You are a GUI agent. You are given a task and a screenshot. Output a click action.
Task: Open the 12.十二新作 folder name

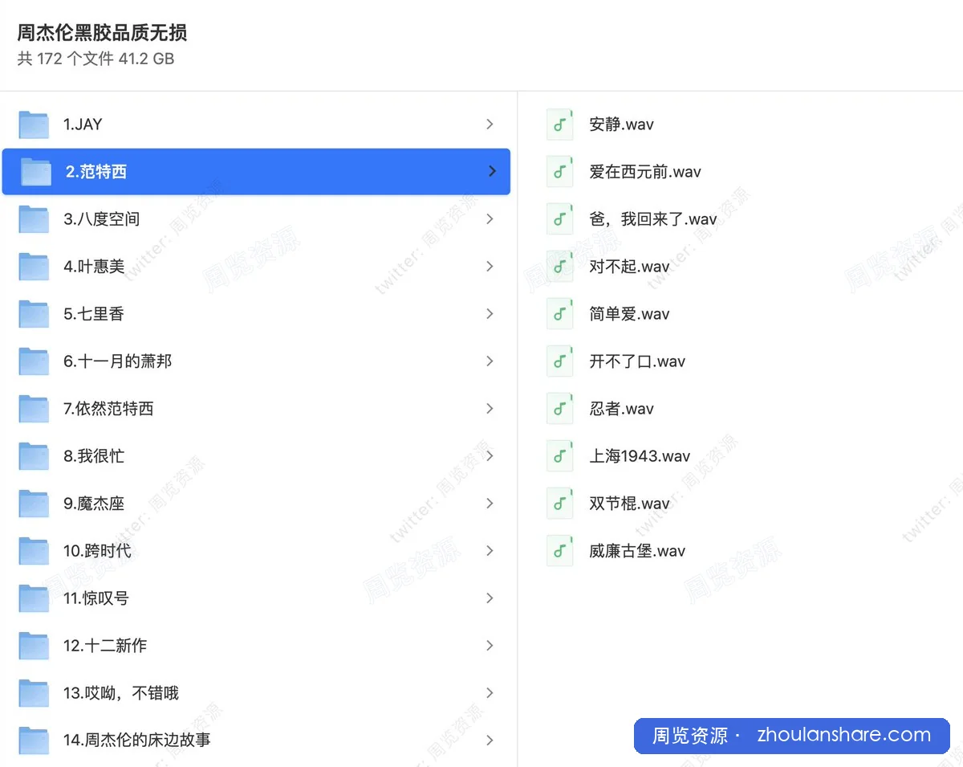point(105,646)
